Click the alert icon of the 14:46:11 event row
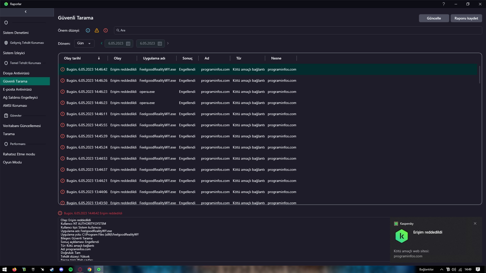Image resolution: width=486 pixels, height=273 pixels. tap(63, 114)
